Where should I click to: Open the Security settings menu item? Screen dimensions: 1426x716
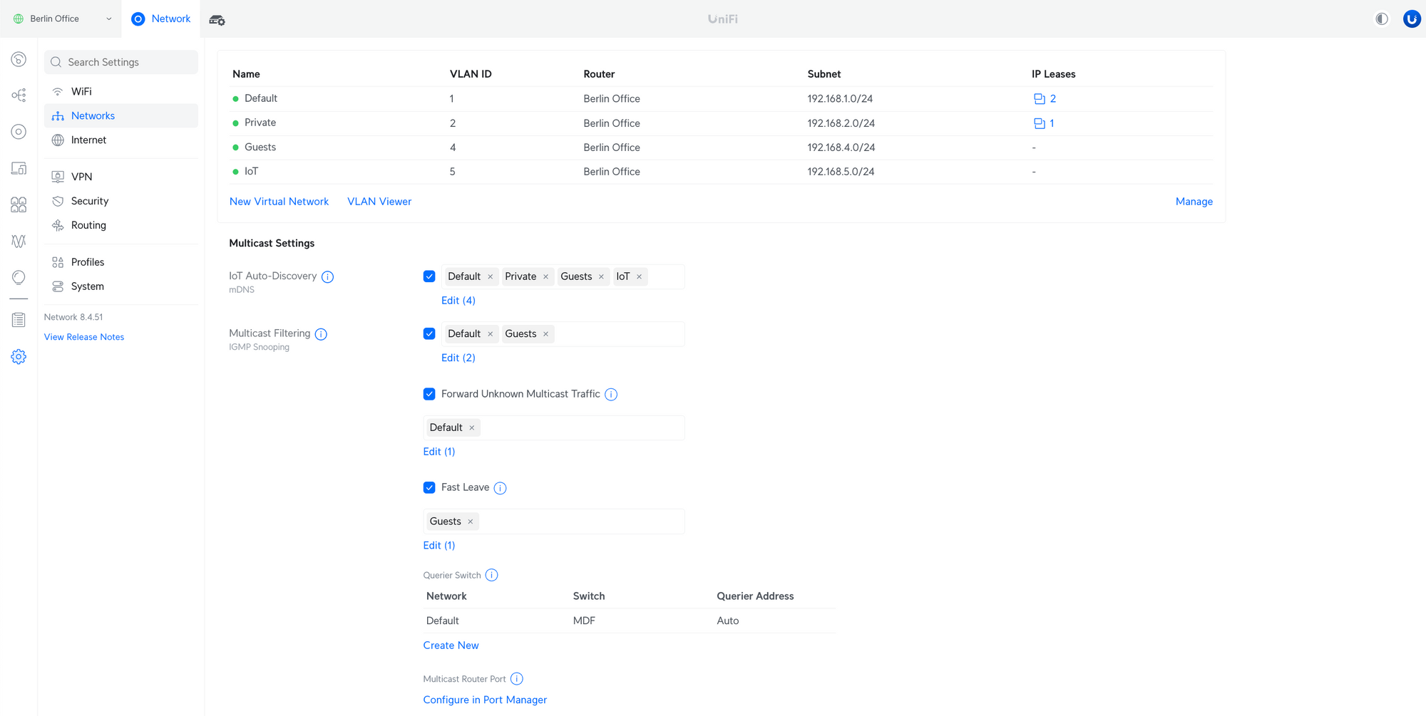click(90, 202)
